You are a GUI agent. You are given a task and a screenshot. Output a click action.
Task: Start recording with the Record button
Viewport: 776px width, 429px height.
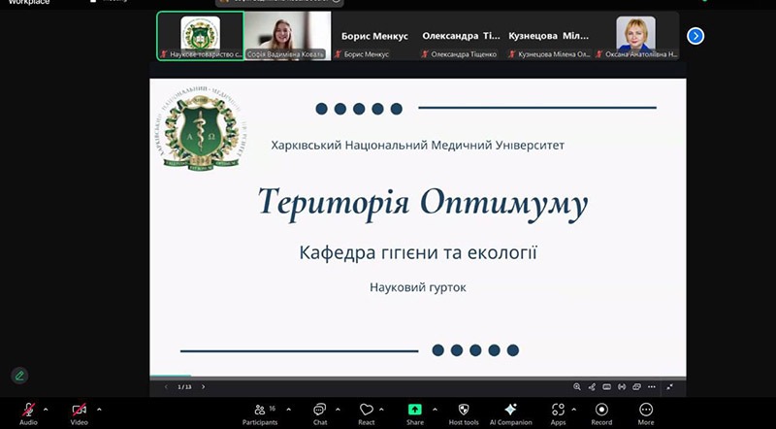point(601,410)
